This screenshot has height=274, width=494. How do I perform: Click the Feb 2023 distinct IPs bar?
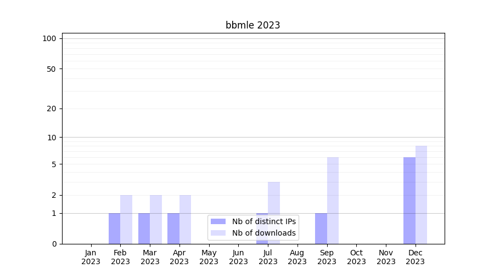coord(114,229)
